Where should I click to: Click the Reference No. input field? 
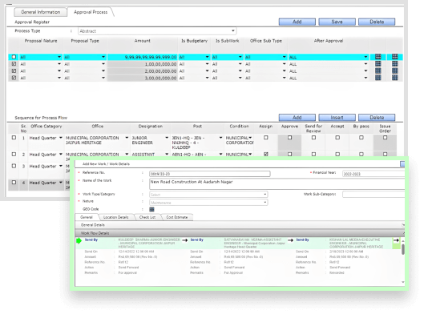click(x=210, y=174)
